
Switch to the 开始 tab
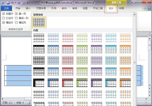pos(18,8)
